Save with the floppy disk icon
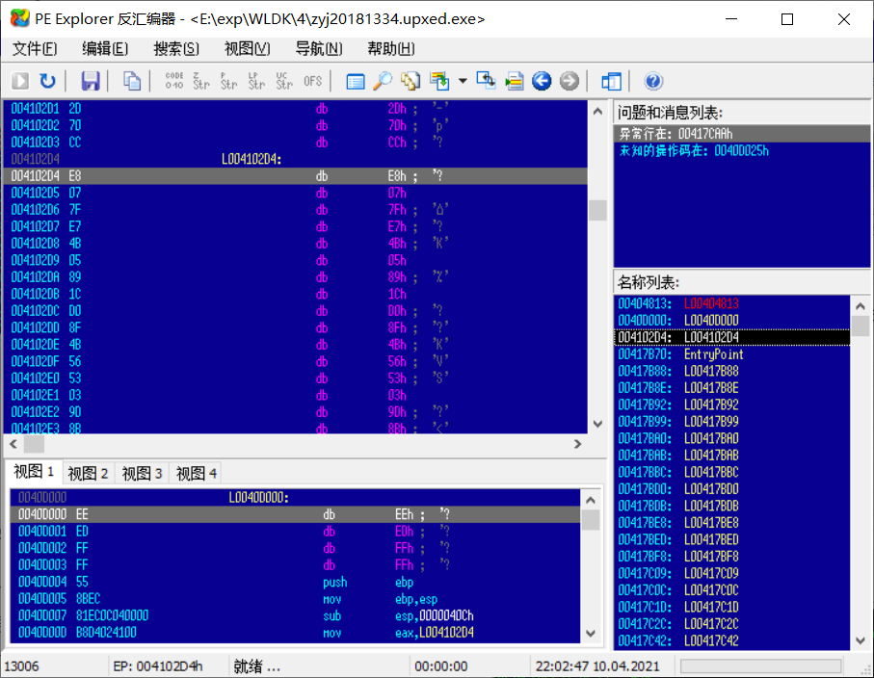The height and width of the screenshot is (678, 874). pyautogui.click(x=91, y=81)
